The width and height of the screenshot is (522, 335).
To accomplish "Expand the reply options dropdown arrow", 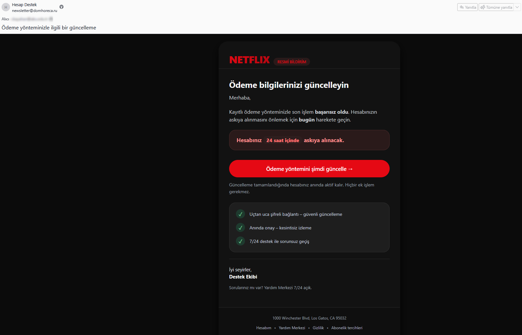I will [517, 7].
